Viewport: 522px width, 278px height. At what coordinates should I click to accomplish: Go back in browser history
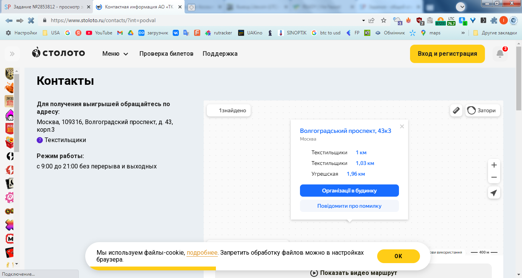pos(9,20)
